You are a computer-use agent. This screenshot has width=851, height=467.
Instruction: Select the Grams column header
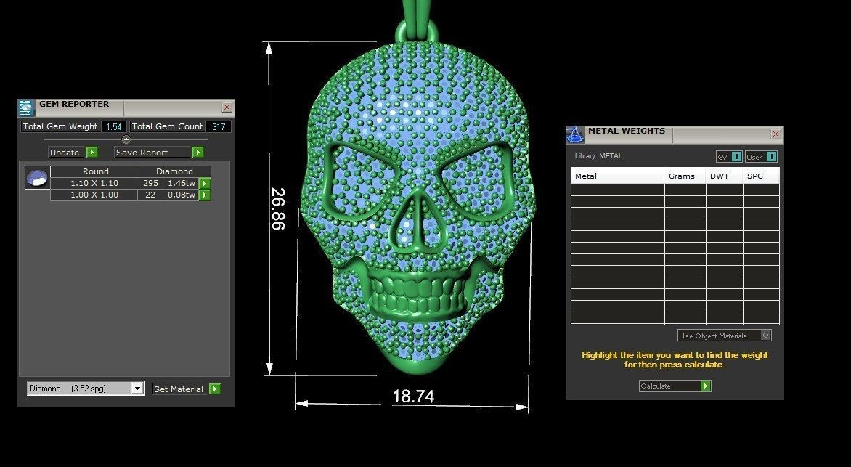pos(683,175)
